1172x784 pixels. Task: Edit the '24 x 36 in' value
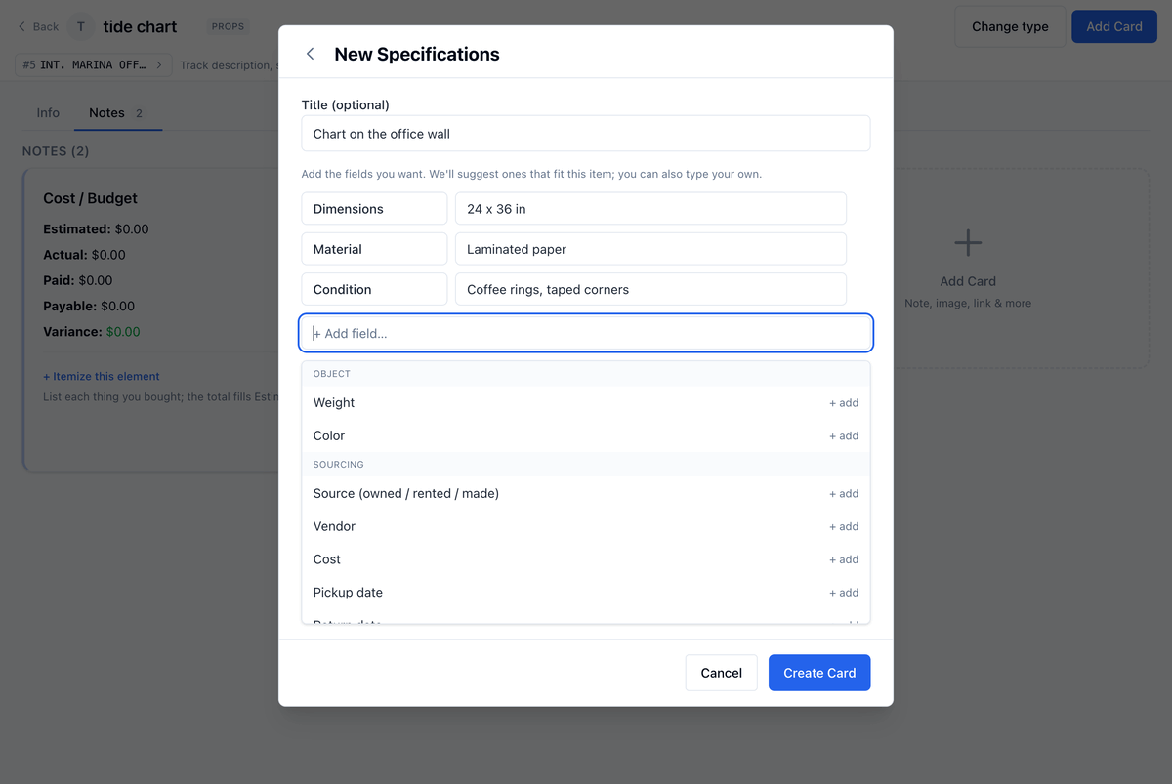pyautogui.click(x=650, y=209)
